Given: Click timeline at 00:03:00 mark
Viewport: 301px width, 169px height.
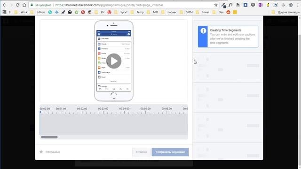Looking at the screenshot, I should click(x=103, y=108).
